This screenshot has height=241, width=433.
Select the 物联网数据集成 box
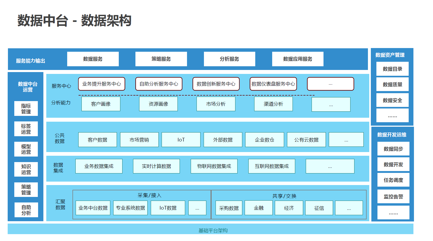click(x=214, y=166)
